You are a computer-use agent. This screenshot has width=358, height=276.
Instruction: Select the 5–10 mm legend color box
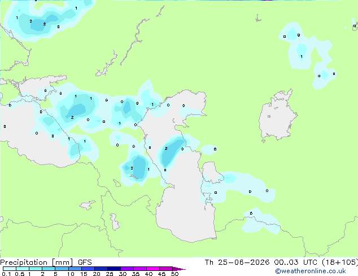(x=62, y=269)
